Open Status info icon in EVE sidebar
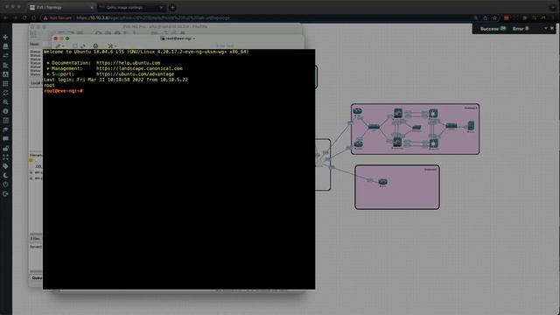The height and width of the screenshot is (315, 560). (5, 111)
